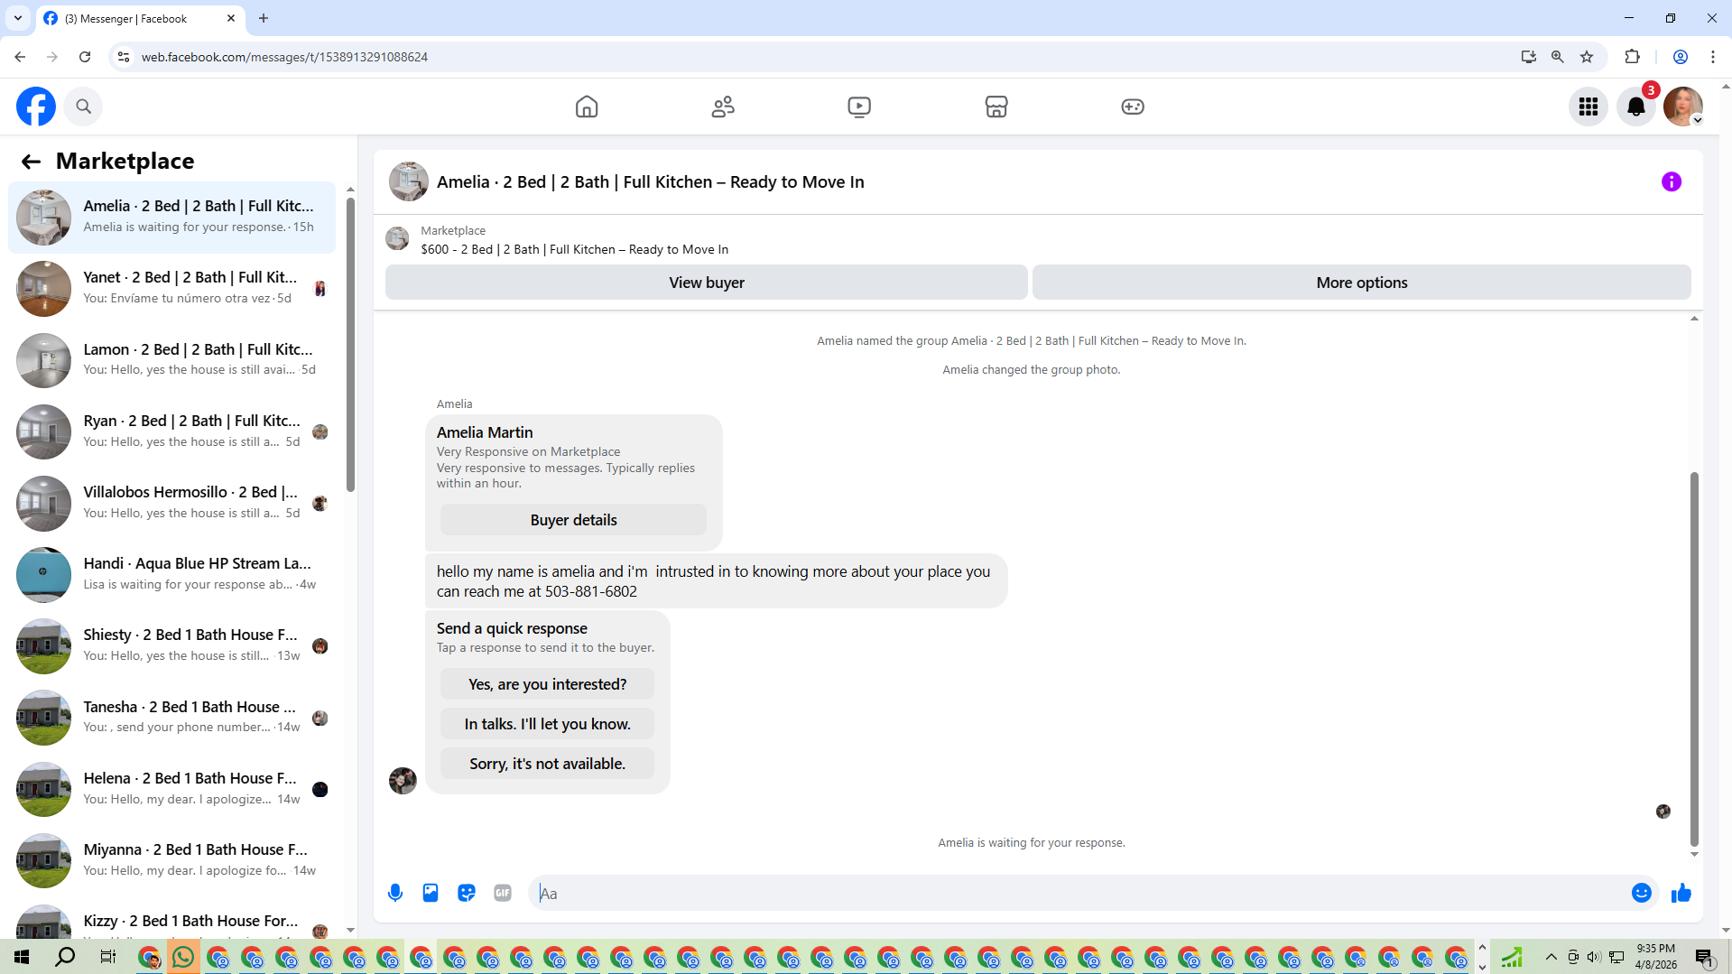
Task: Show hidden system tray icons
Action: 1551,957
